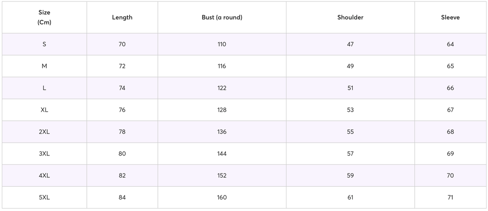The height and width of the screenshot is (211, 488).
Task: Select the 4XL size label
Action: pos(44,176)
